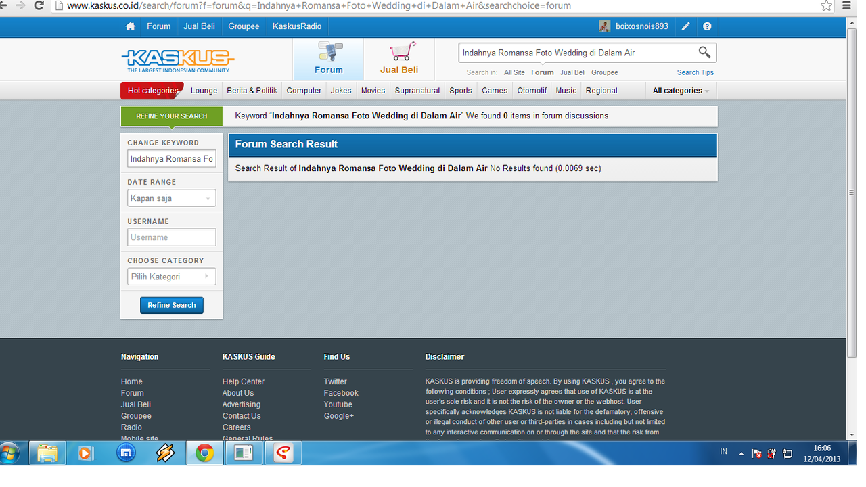The image size is (866, 487).
Task: Open the 'Pilih Kategori' category dropdown
Action: 172,277
